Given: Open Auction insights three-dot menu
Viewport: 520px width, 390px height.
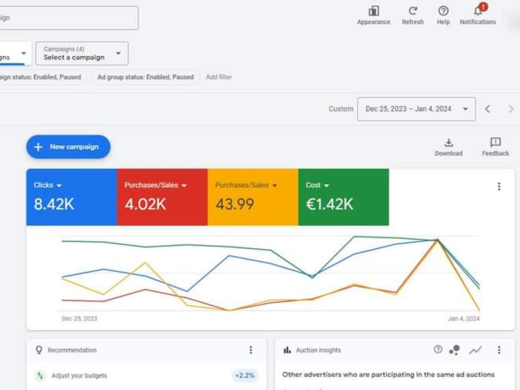Looking at the screenshot, I should (x=499, y=350).
